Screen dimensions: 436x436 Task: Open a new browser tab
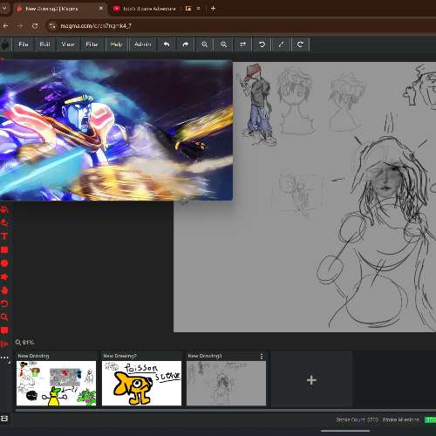point(213,9)
